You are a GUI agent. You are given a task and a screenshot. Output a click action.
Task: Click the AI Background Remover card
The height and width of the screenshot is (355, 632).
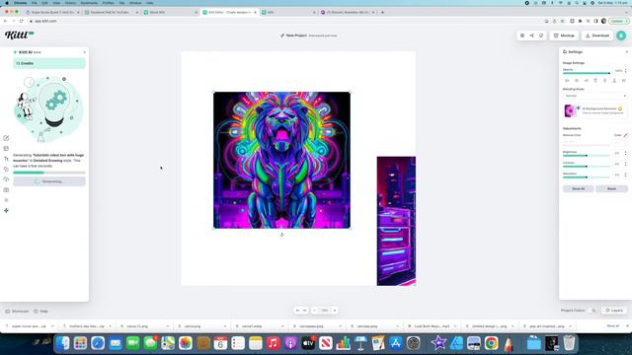coord(594,110)
